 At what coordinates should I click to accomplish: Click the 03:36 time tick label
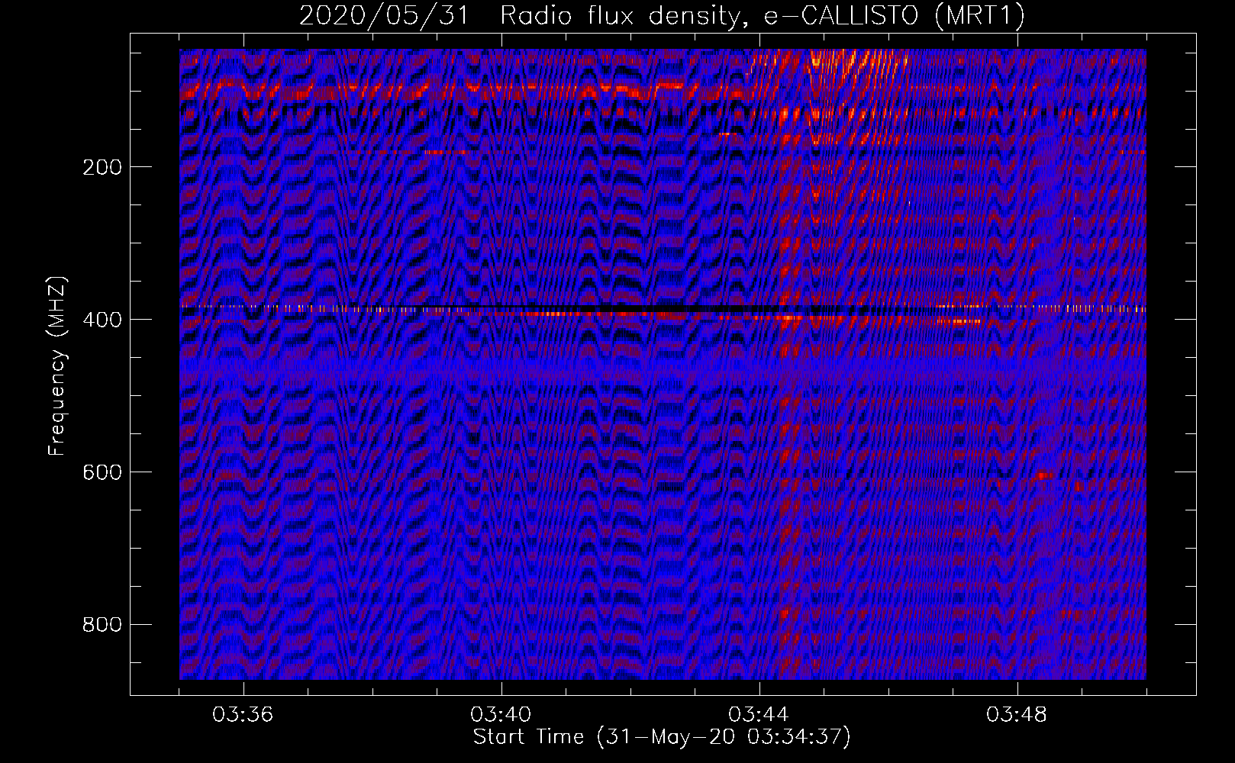click(243, 715)
